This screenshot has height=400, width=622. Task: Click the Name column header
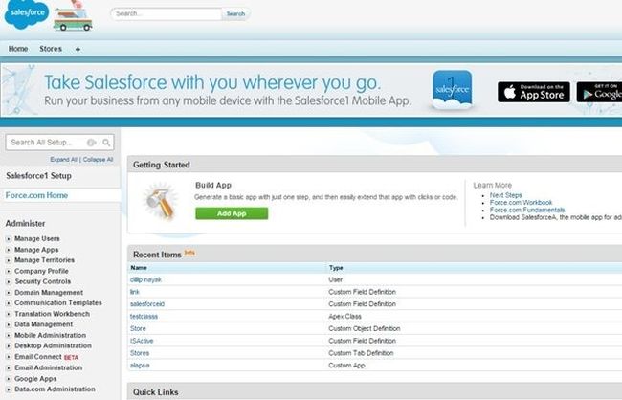click(139, 268)
